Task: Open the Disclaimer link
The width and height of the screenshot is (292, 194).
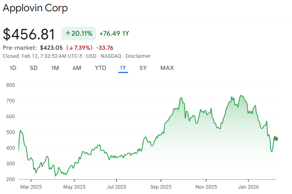Action: 138,56
